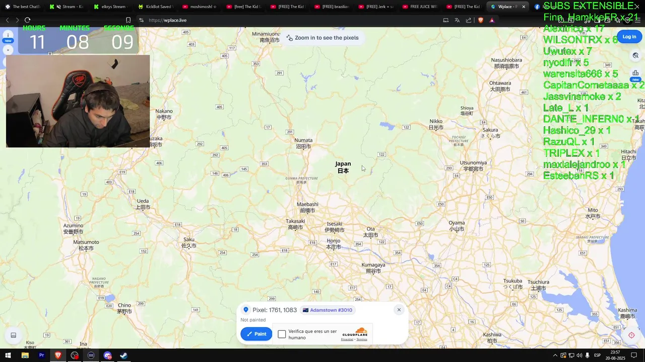Image resolution: width=645 pixels, height=362 pixels.
Task: Click the bookmark icon left of the address bar
Action: pyautogui.click(x=128, y=20)
